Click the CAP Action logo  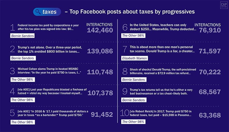[222, 6]
